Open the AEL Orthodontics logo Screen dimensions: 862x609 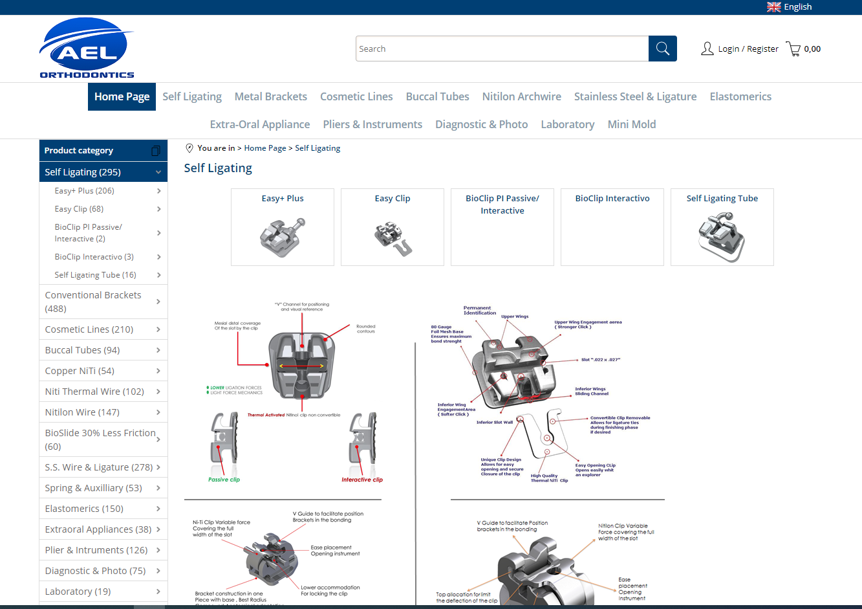pyautogui.click(x=87, y=48)
